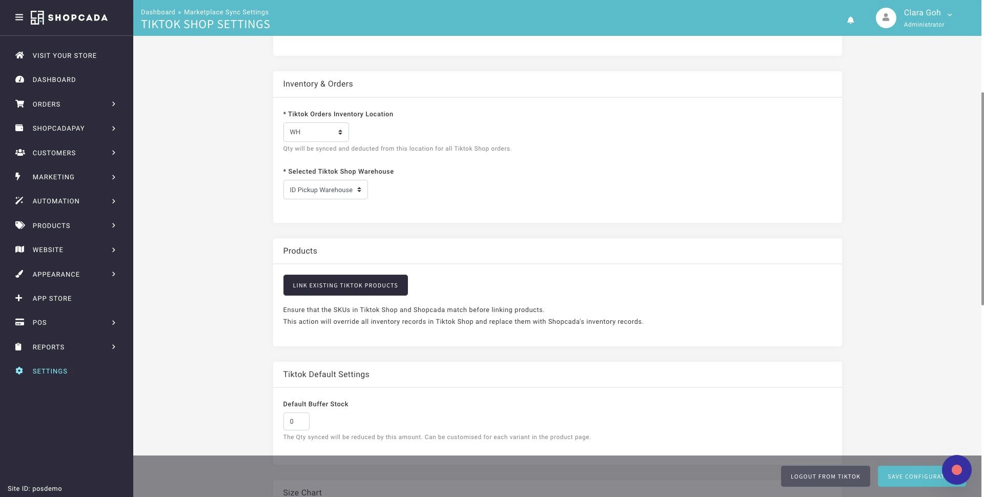Click the Appearance paintbrush icon
Screen dimensions: 984x497
19,274
